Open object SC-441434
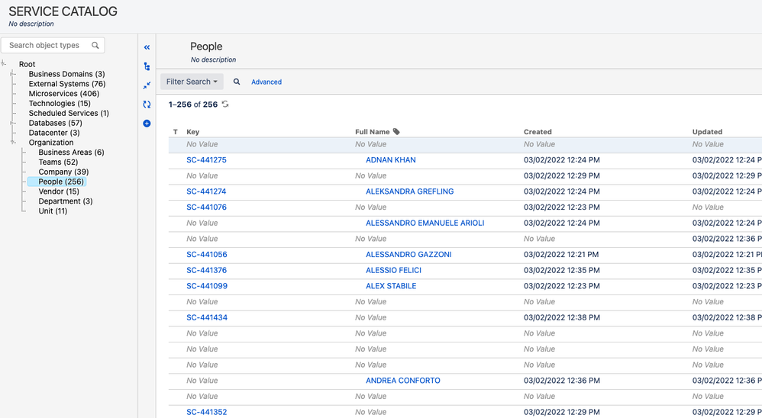Viewport: 762px width, 418px height. click(x=207, y=317)
